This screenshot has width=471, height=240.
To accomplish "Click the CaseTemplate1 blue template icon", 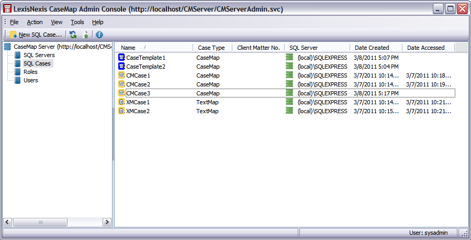I will pos(121,58).
